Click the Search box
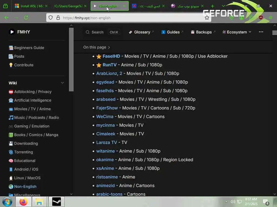Image resolution: width=277 pixels, height=207 pixels. coord(103,32)
